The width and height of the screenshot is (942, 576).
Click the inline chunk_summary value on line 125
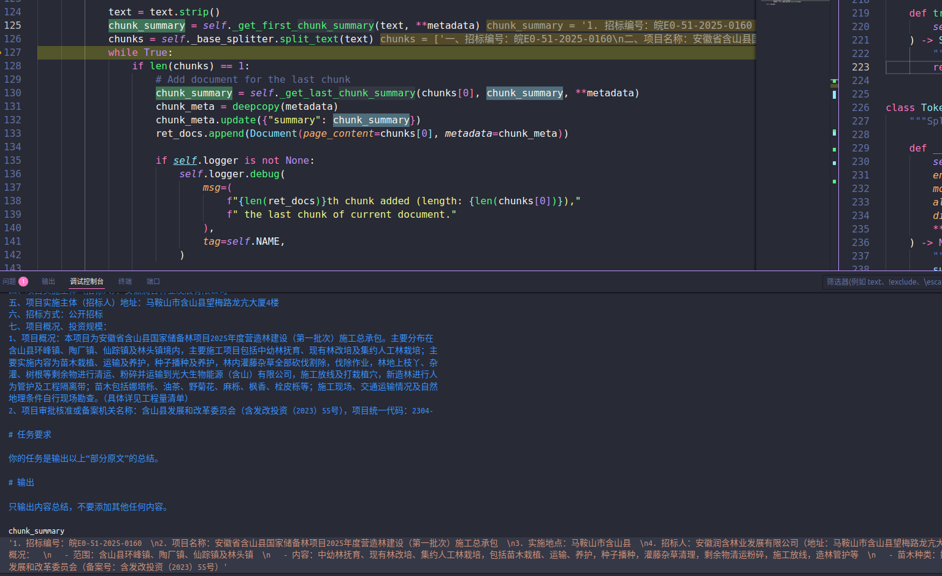[619, 26]
